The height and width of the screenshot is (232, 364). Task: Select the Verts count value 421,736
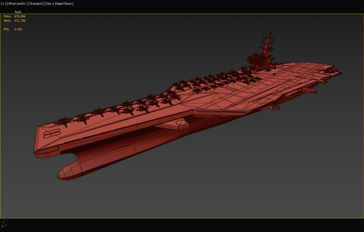coord(20,21)
